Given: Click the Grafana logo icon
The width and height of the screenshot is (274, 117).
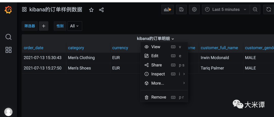Looking at the screenshot, I should [8, 10].
